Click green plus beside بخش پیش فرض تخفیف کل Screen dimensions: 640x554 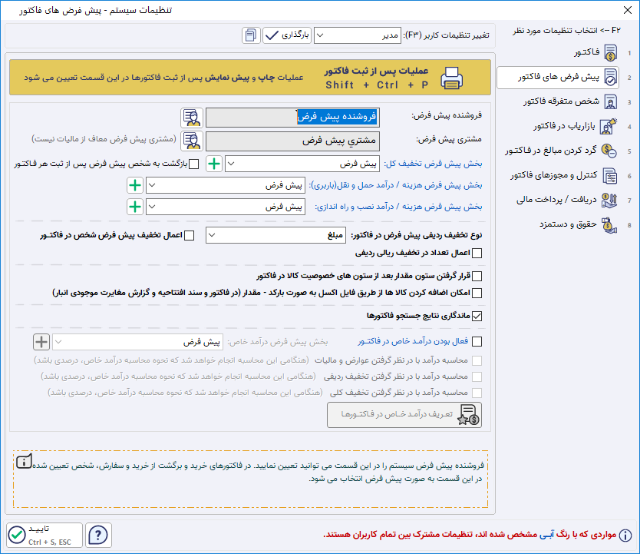click(214, 164)
